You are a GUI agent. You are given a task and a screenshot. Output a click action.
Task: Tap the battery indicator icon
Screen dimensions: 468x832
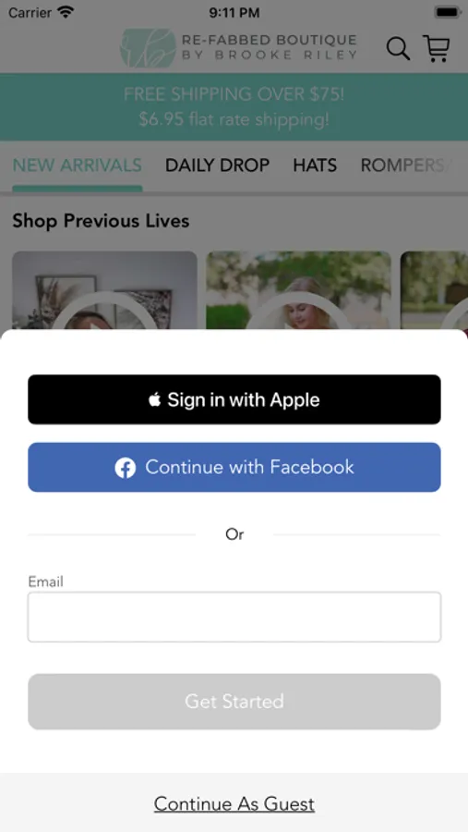pos(449,12)
